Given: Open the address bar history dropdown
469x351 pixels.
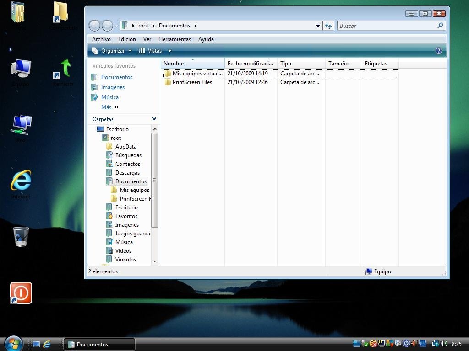Looking at the screenshot, I should click(x=318, y=26).
